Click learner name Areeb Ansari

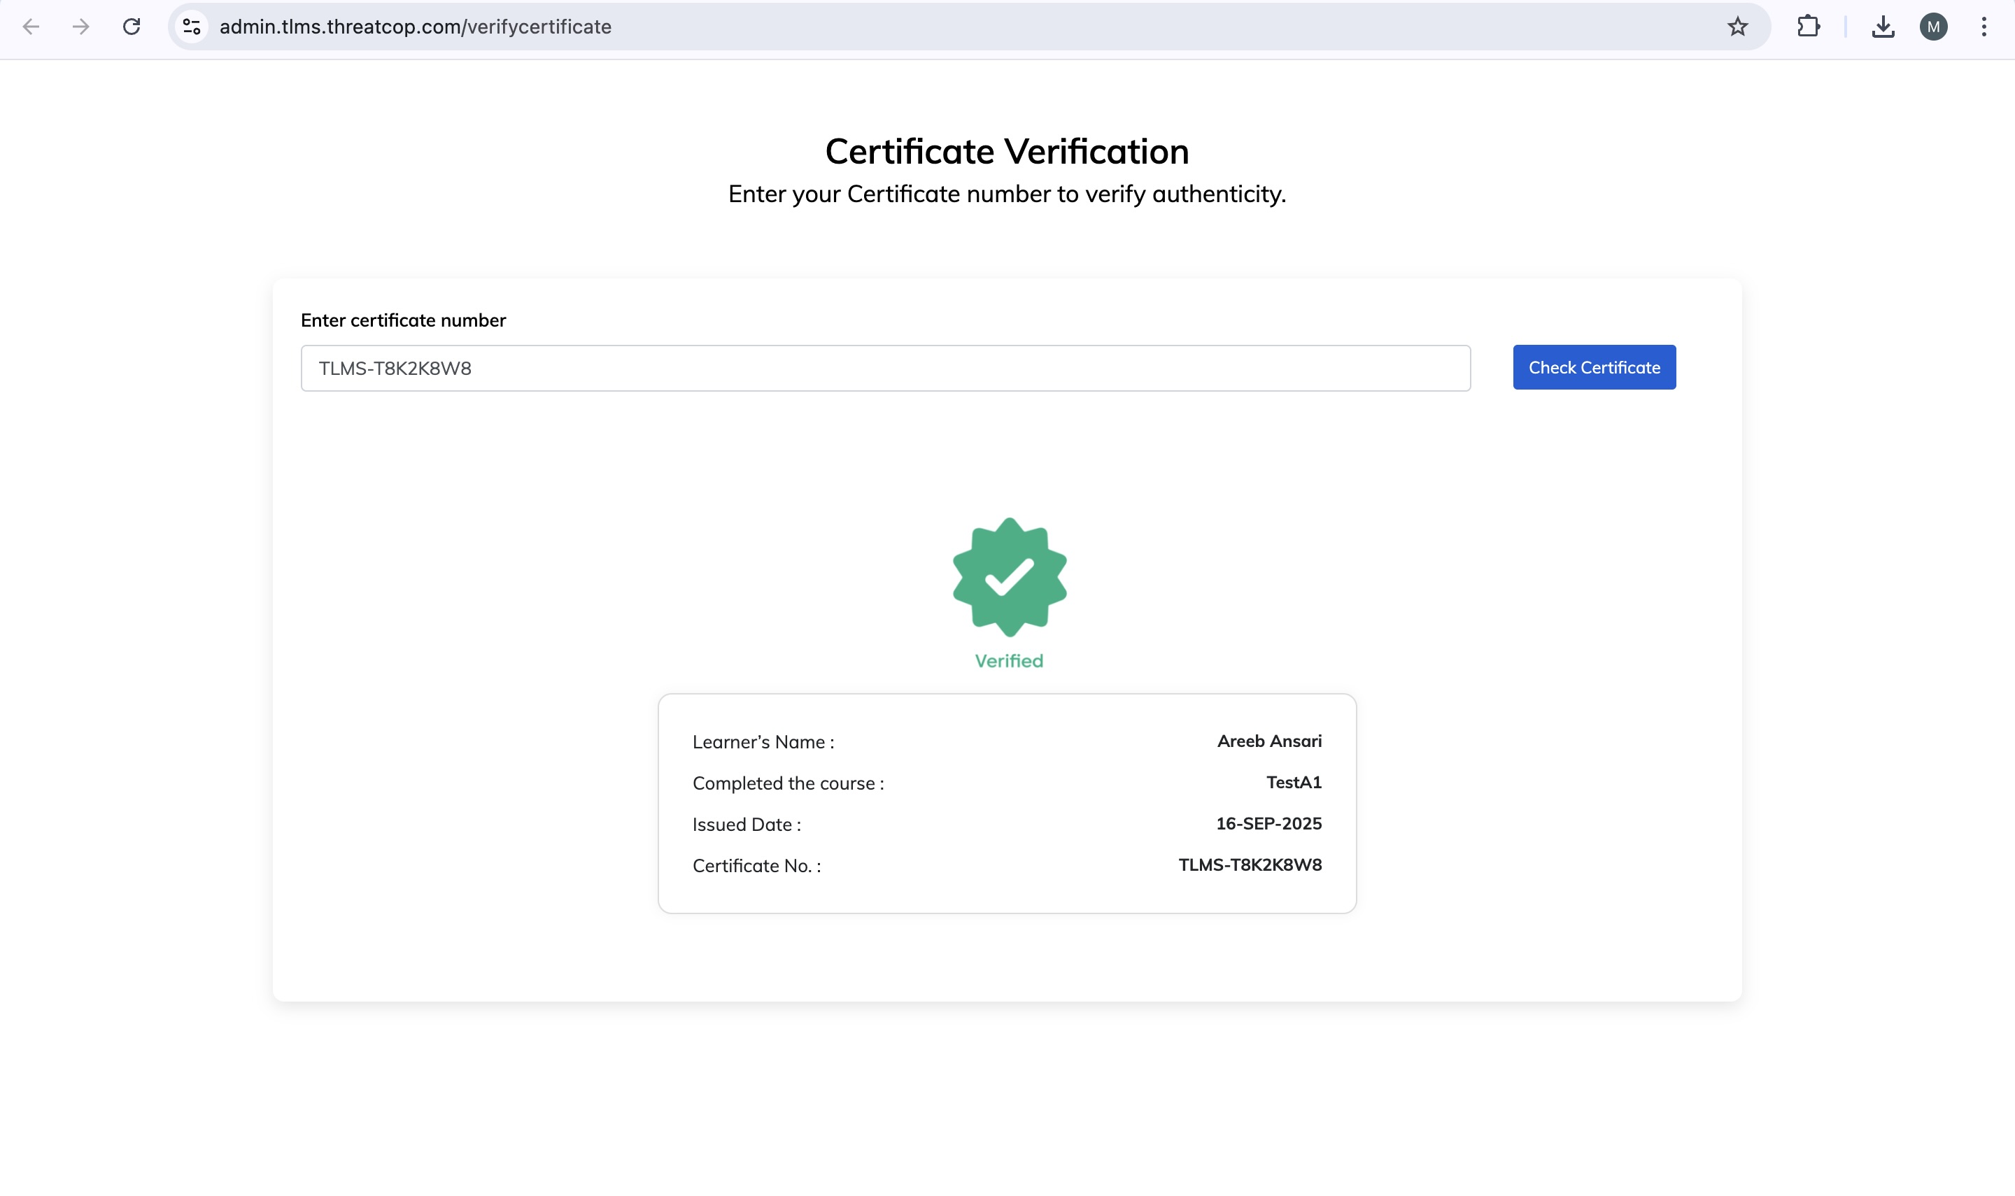click(x=1268, y=741)
